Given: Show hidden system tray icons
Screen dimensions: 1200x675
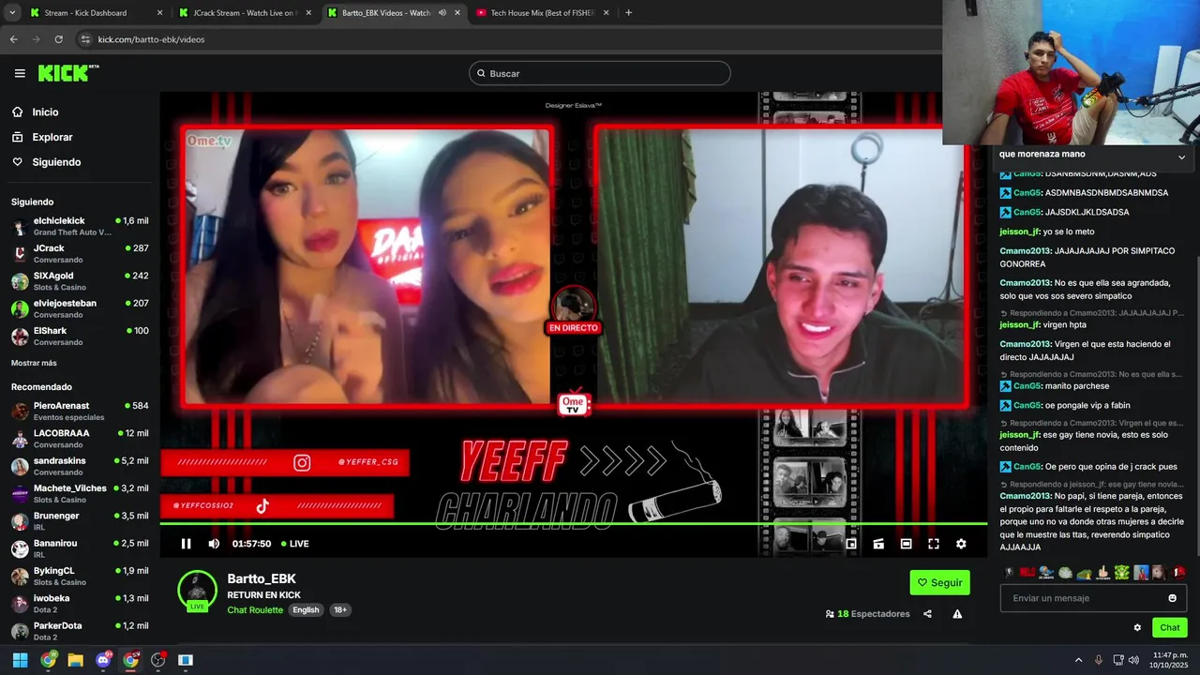Looking at the screenshot, I should coord(1078,660).
